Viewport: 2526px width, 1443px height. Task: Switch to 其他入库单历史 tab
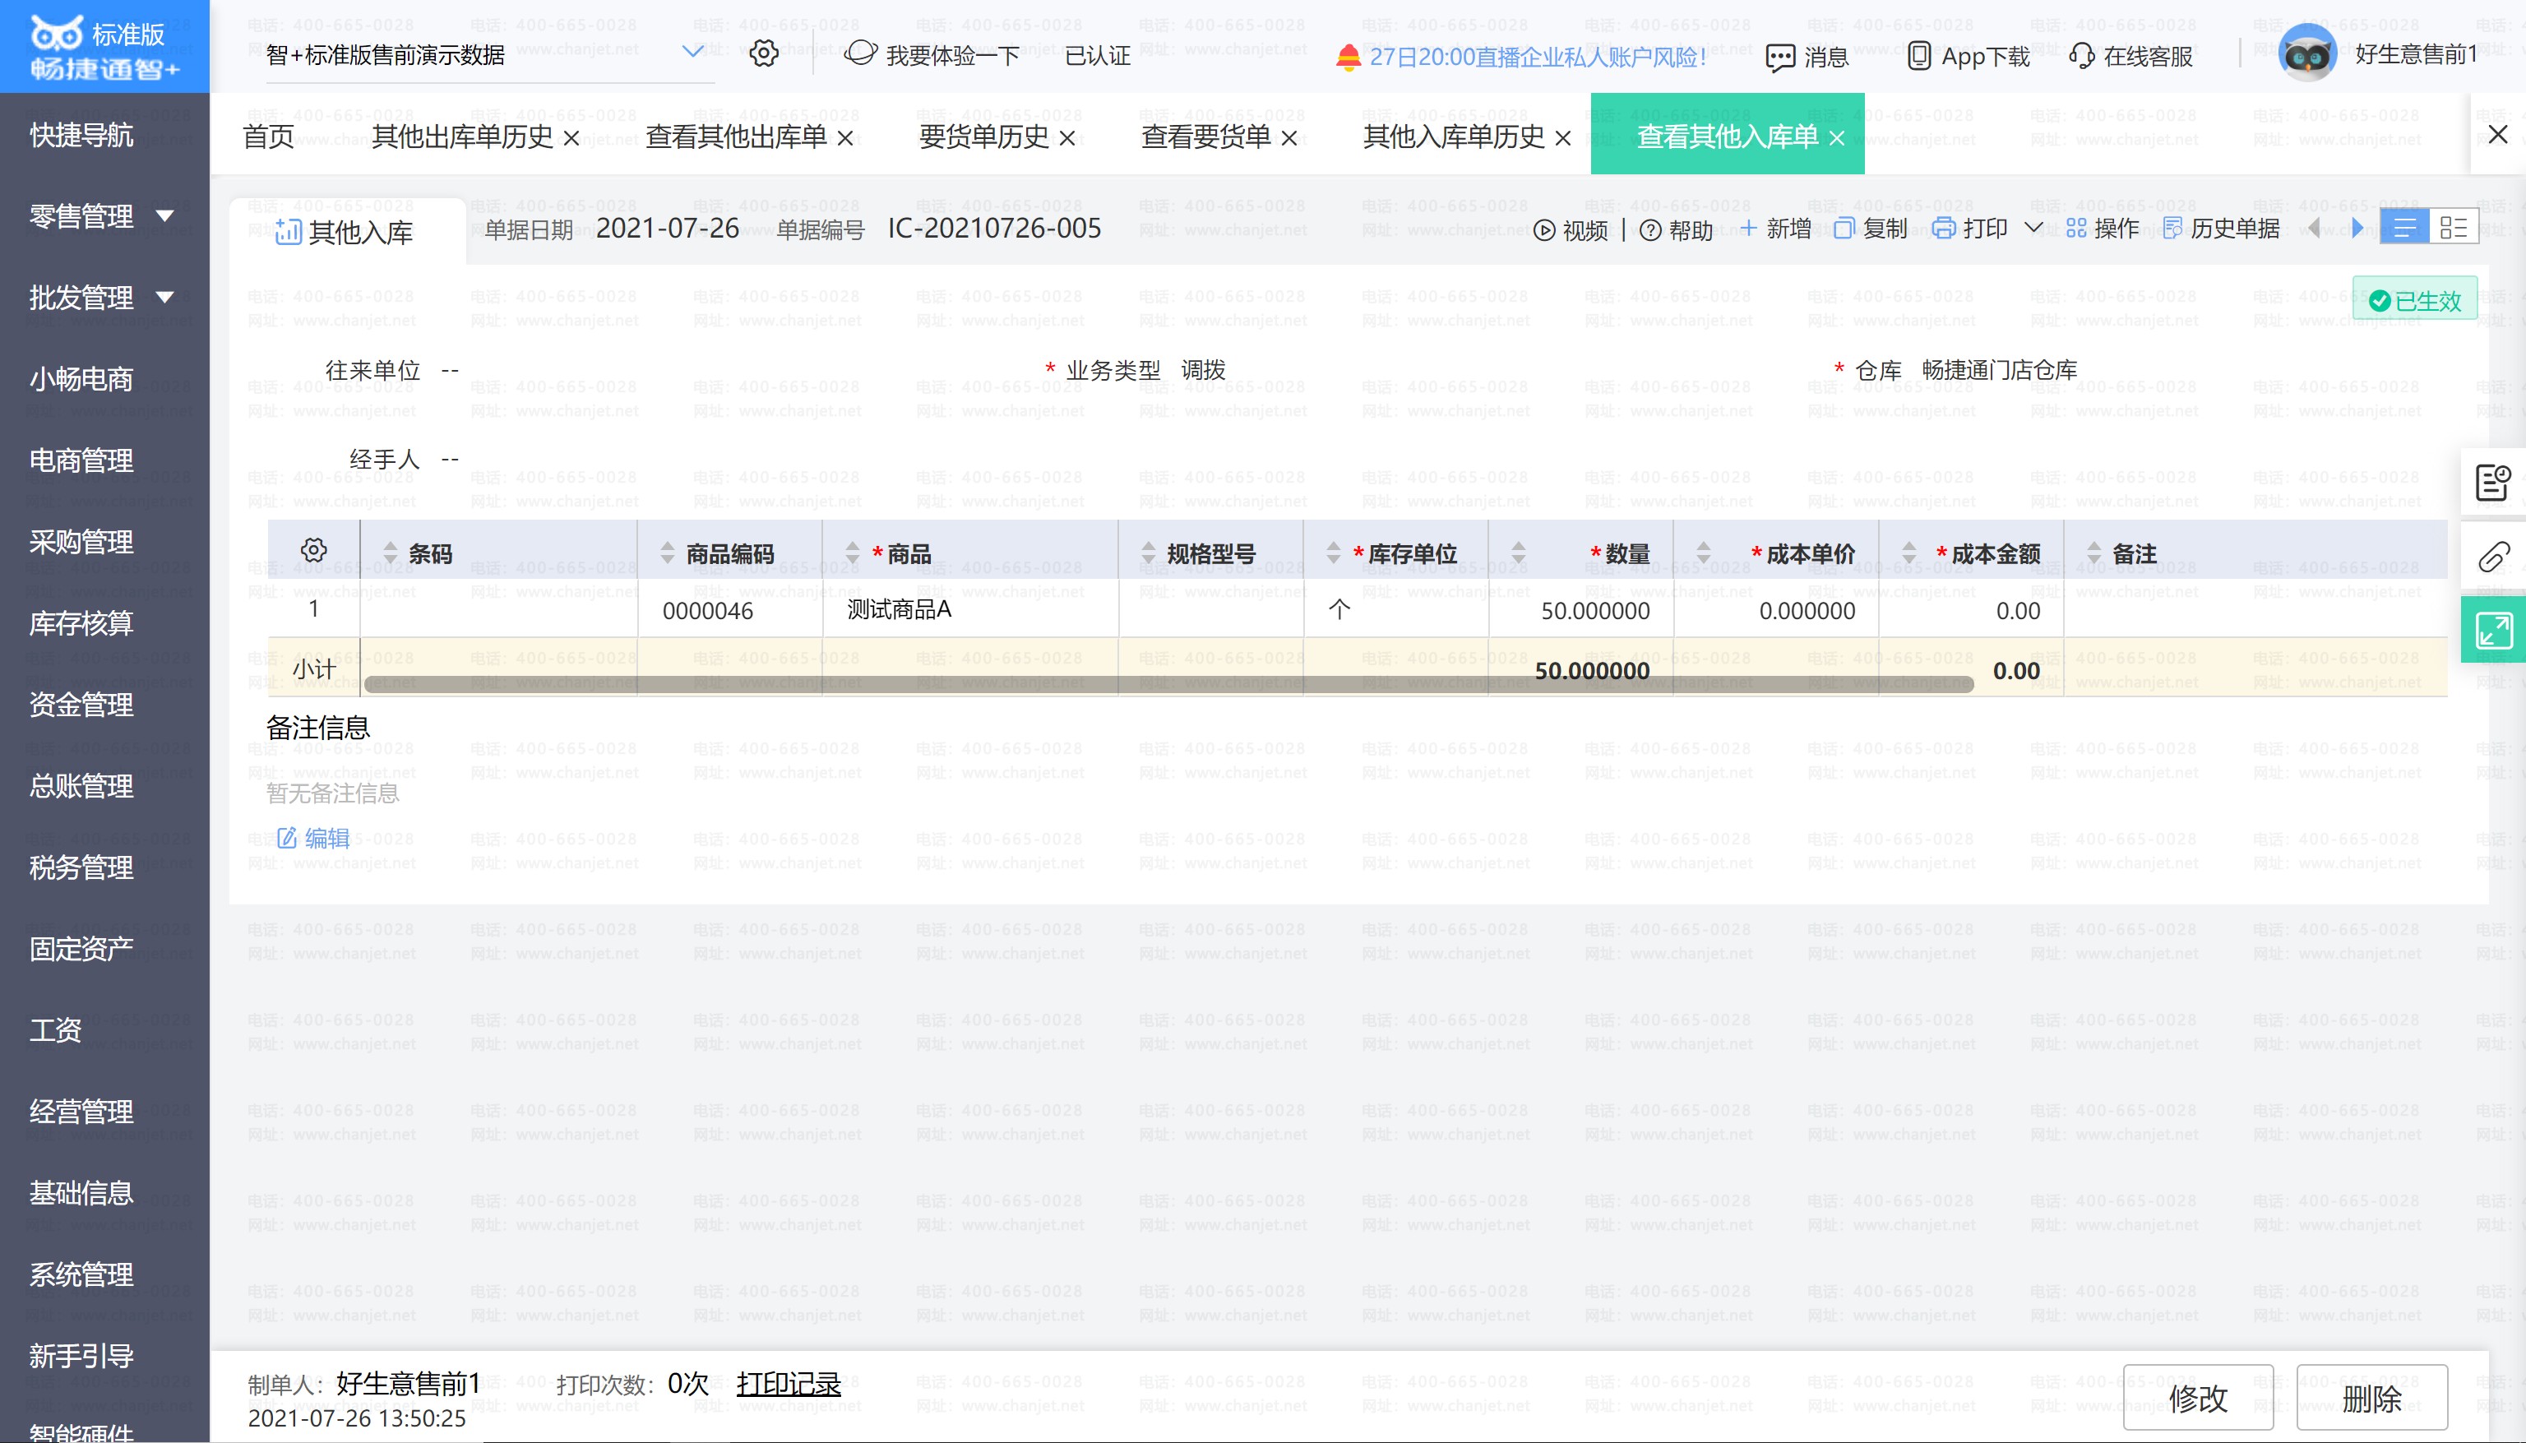(x=1454, y=136)
